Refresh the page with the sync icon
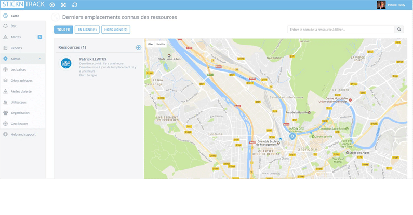413x215 pixels. pyautogui.click(x=75, y=5)
